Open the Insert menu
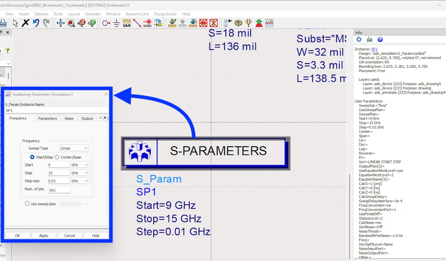 click(x=24, y=14)
